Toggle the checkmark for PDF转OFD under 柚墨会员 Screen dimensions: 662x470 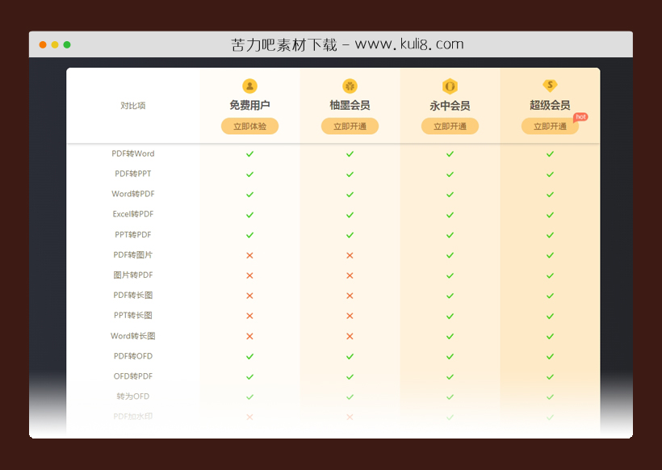tap(350, 356)
